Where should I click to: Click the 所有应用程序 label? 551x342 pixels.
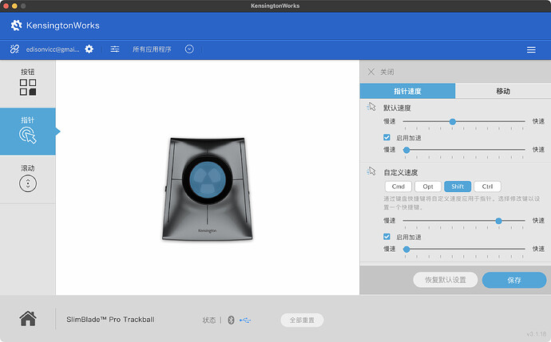[x=152, y=49]
